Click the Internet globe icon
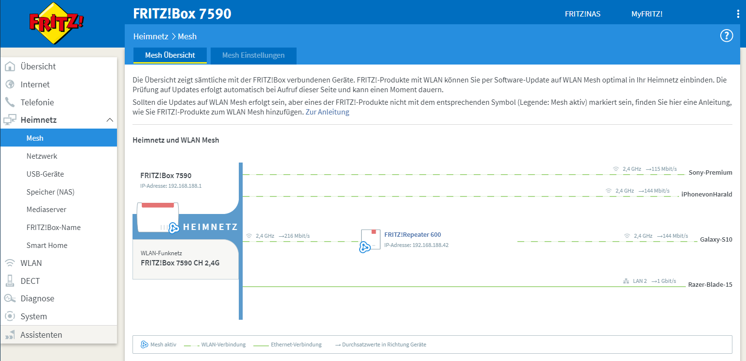Image resolution: width=746 pixels, height=361 pixels. [x=10, y=84]
